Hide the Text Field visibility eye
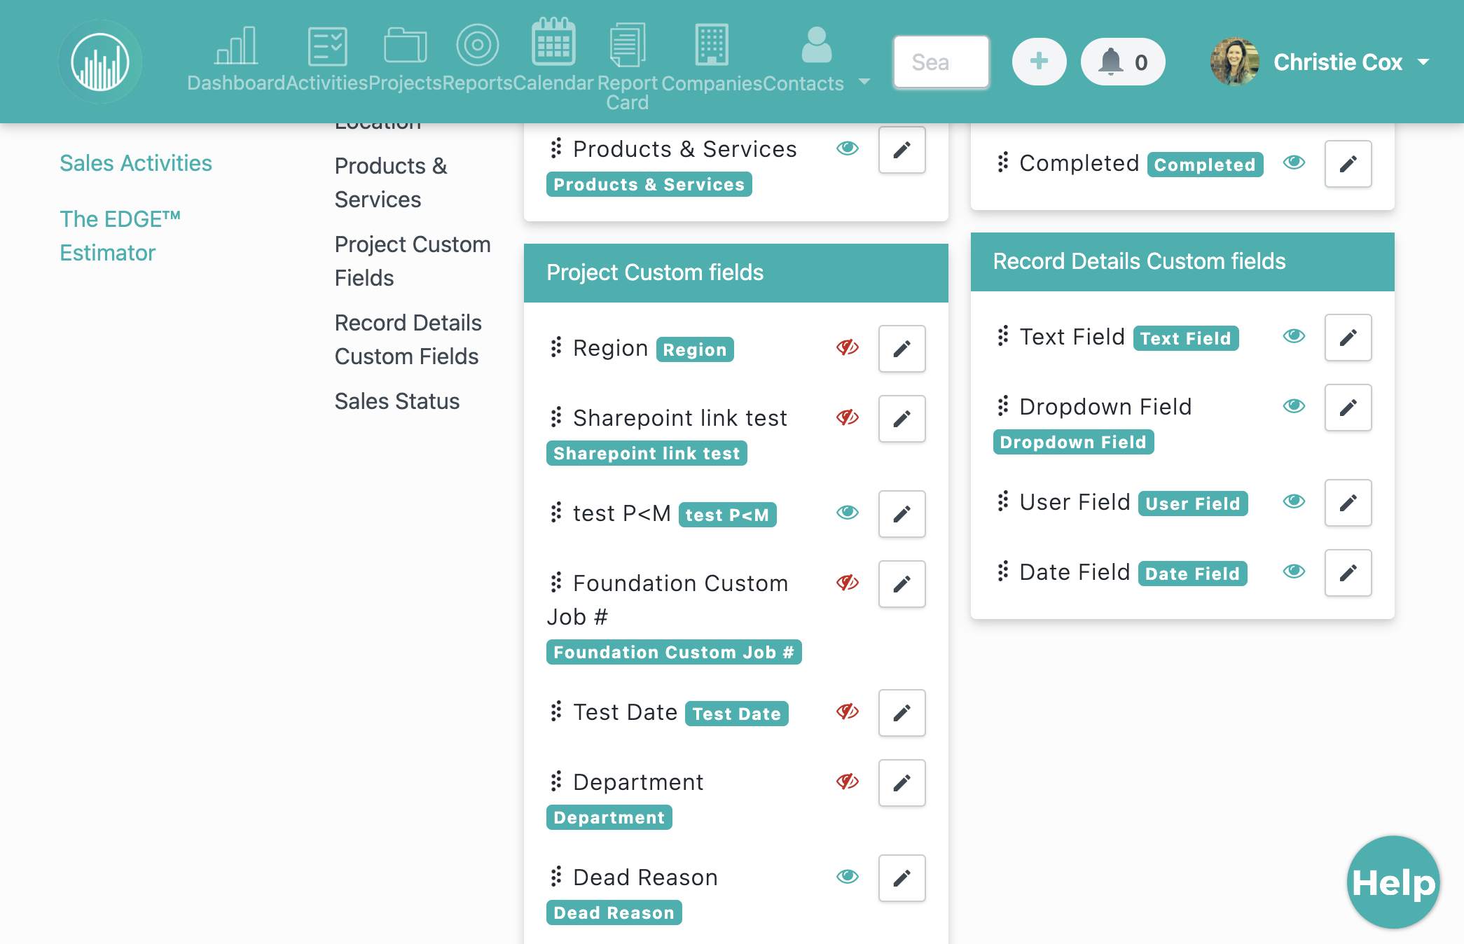The height and width of the screenshot is (944, 1464). pos(1294,336)
